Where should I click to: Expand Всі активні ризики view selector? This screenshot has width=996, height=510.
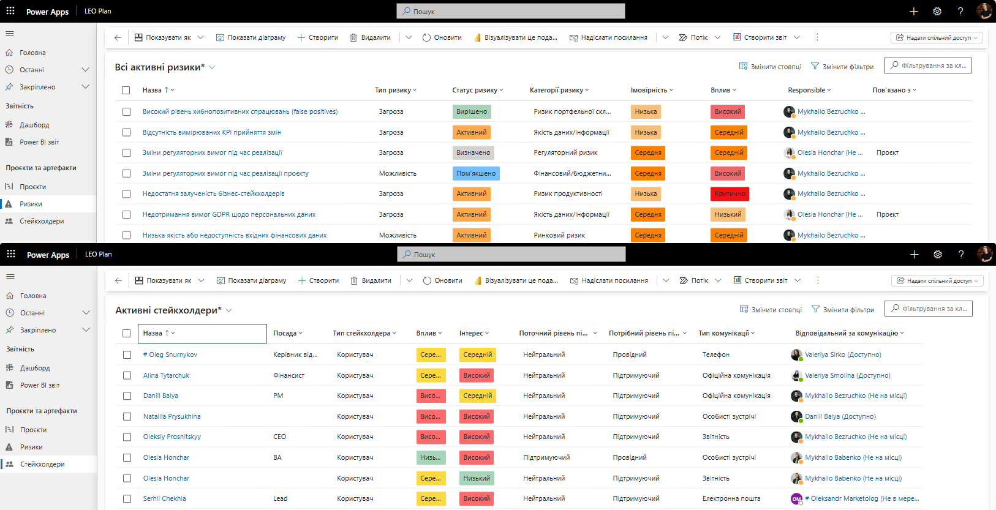(212, 67)
